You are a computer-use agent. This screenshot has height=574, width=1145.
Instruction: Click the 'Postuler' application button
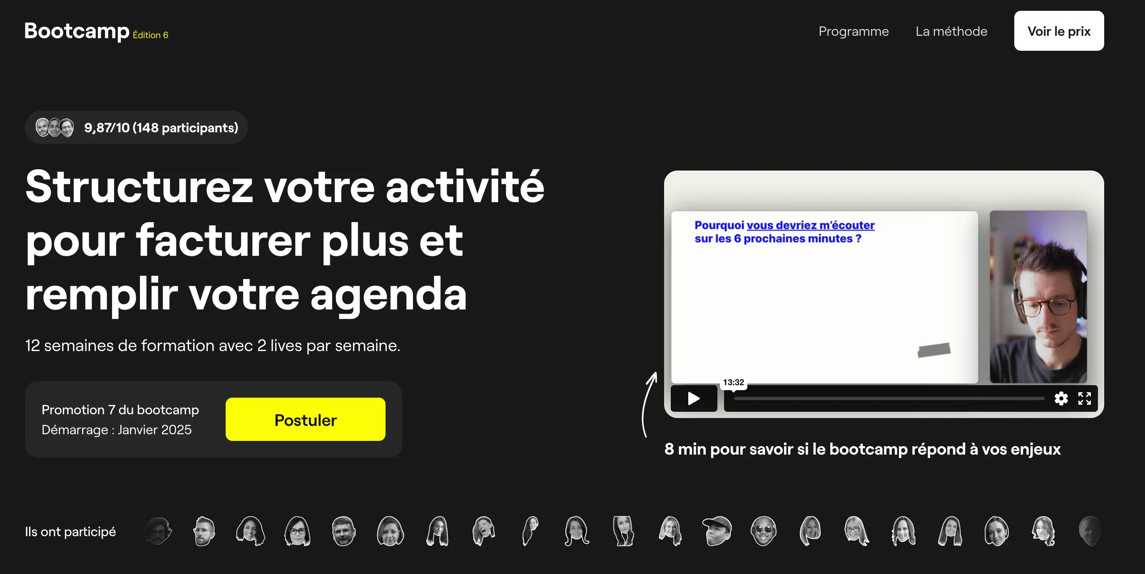pos(305,420)
